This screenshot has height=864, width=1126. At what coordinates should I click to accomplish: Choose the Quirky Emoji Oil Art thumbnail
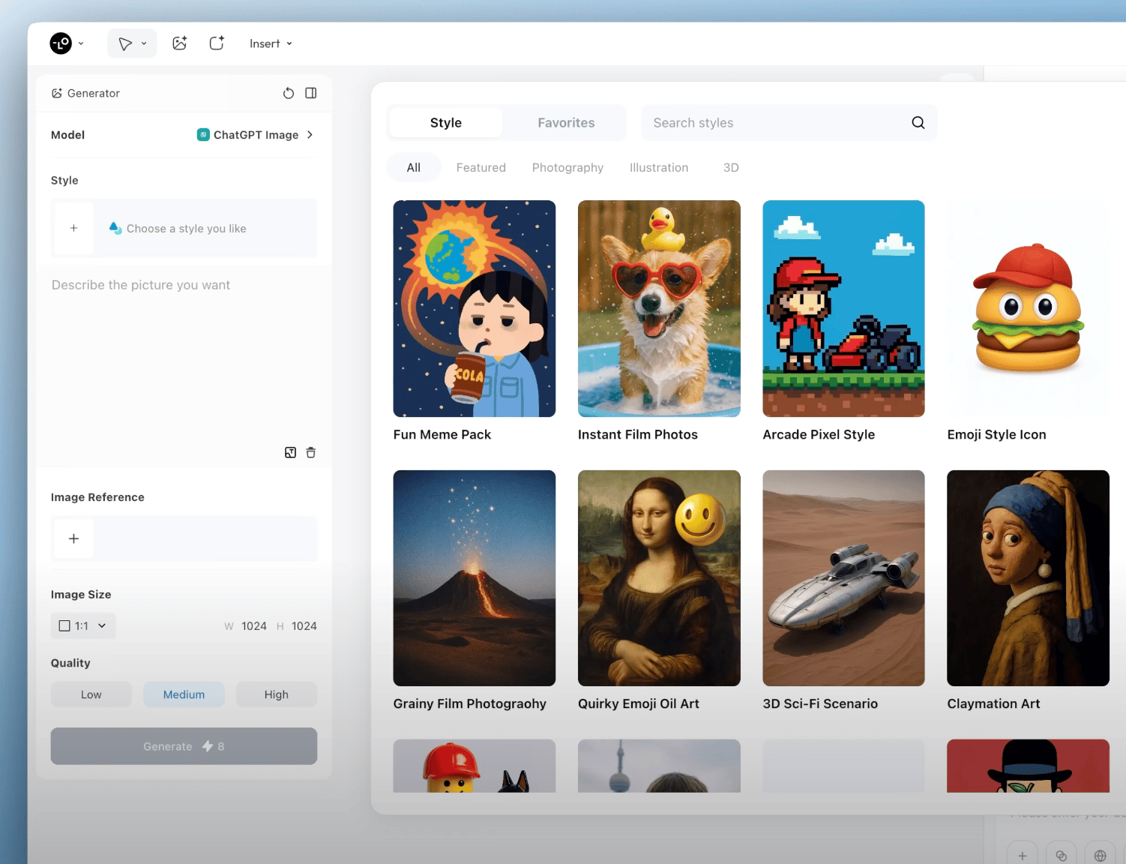coord(659,578)
